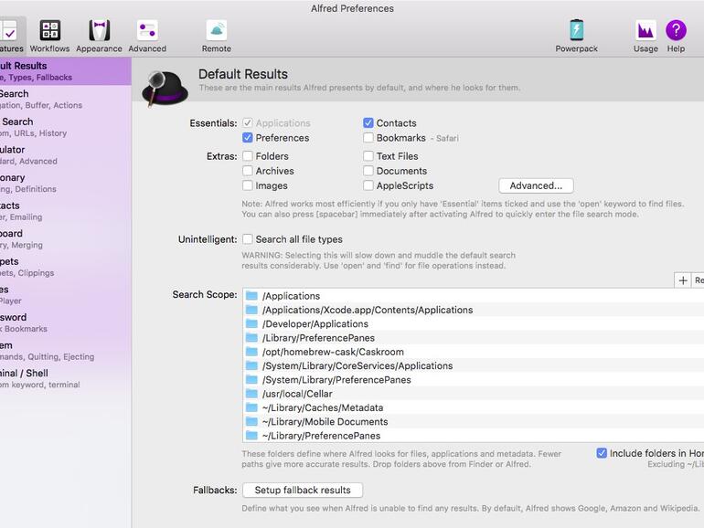Image resolution: width=704 pixels, height=528 pixels.
Task: Disable the Contacts checkbox
Action: 368,123
